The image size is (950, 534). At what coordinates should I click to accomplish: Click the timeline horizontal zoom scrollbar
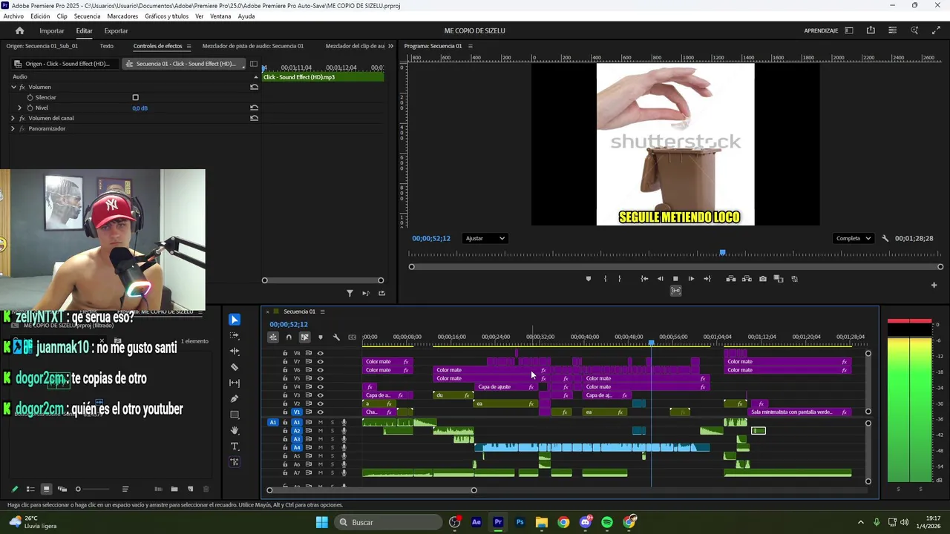coord(371,489)
